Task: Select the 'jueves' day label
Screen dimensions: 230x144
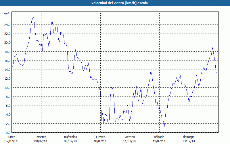Action: (100, 137)
